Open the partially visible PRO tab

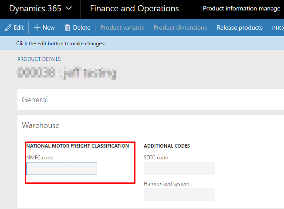(277, 27)
